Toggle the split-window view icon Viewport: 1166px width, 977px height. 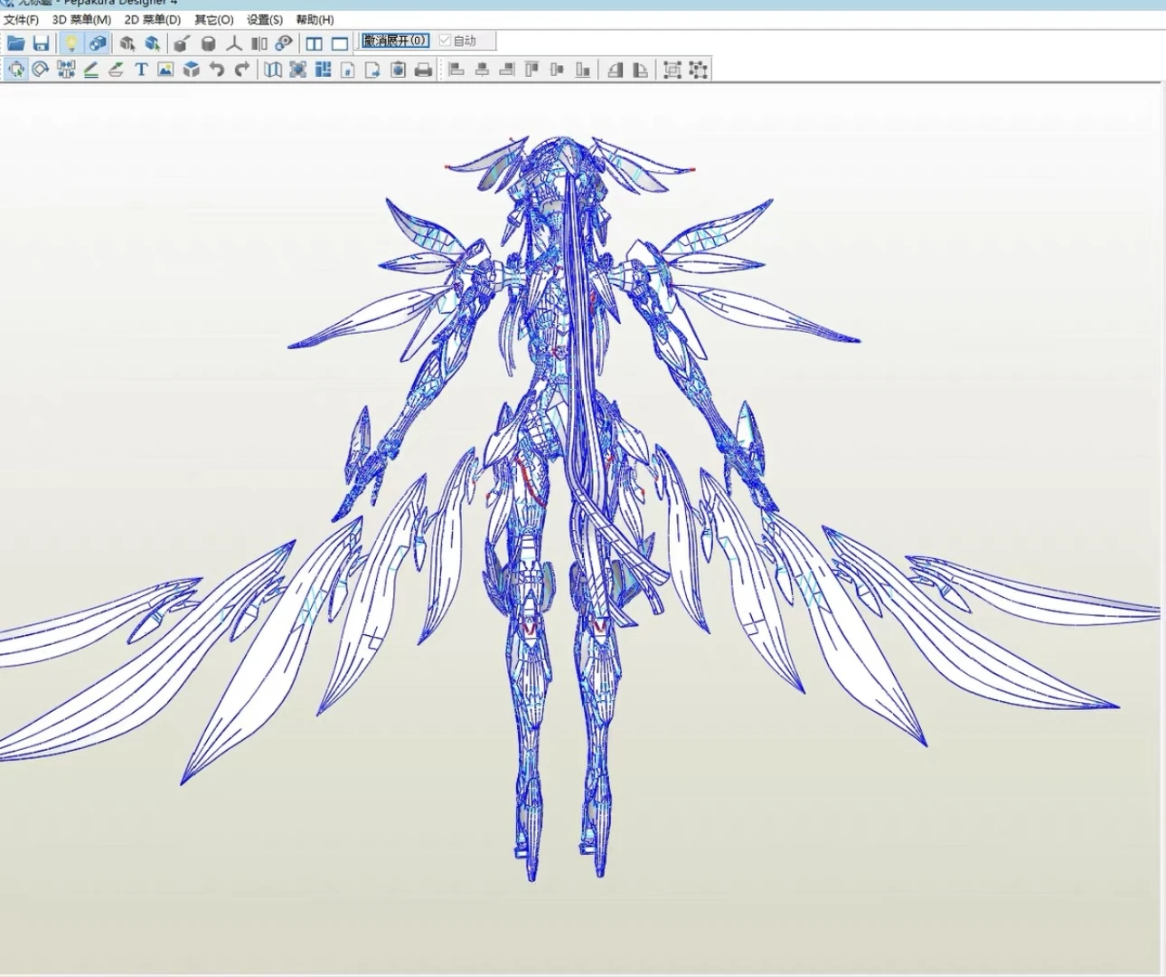(x=314, y=43)
